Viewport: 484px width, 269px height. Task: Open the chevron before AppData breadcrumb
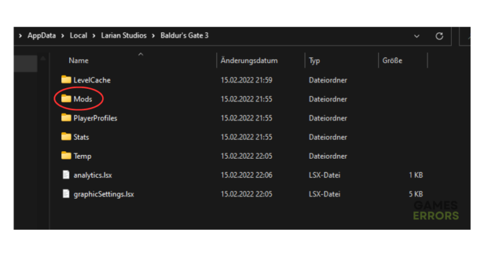[21, 36]
